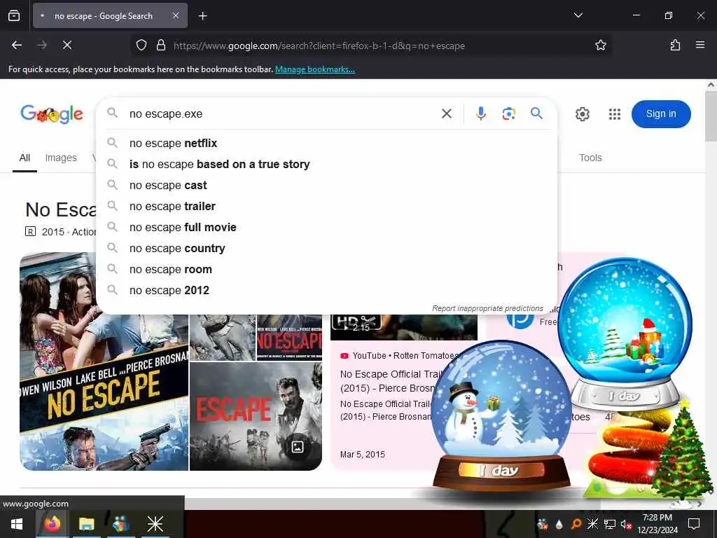Click the image gallery icon on poster
Screen dimensions: 717x538
click(x=298, y=447)
